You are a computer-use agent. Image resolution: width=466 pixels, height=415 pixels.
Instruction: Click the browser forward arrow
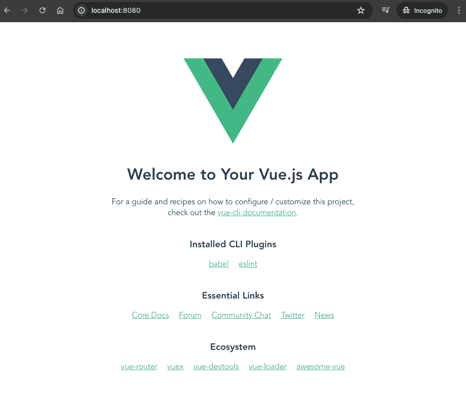[25, 10]
